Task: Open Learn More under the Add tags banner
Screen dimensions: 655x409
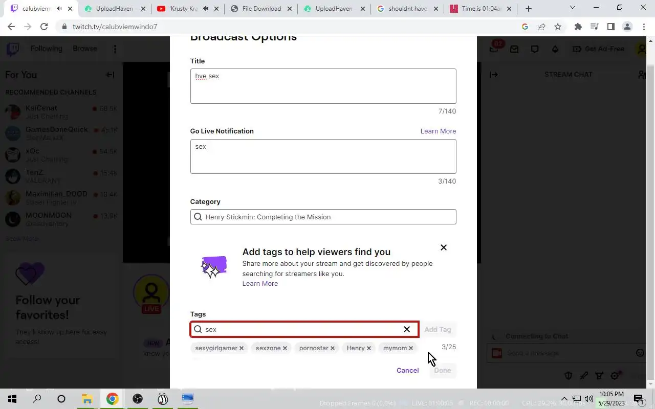Action: (x=260, y=283)
